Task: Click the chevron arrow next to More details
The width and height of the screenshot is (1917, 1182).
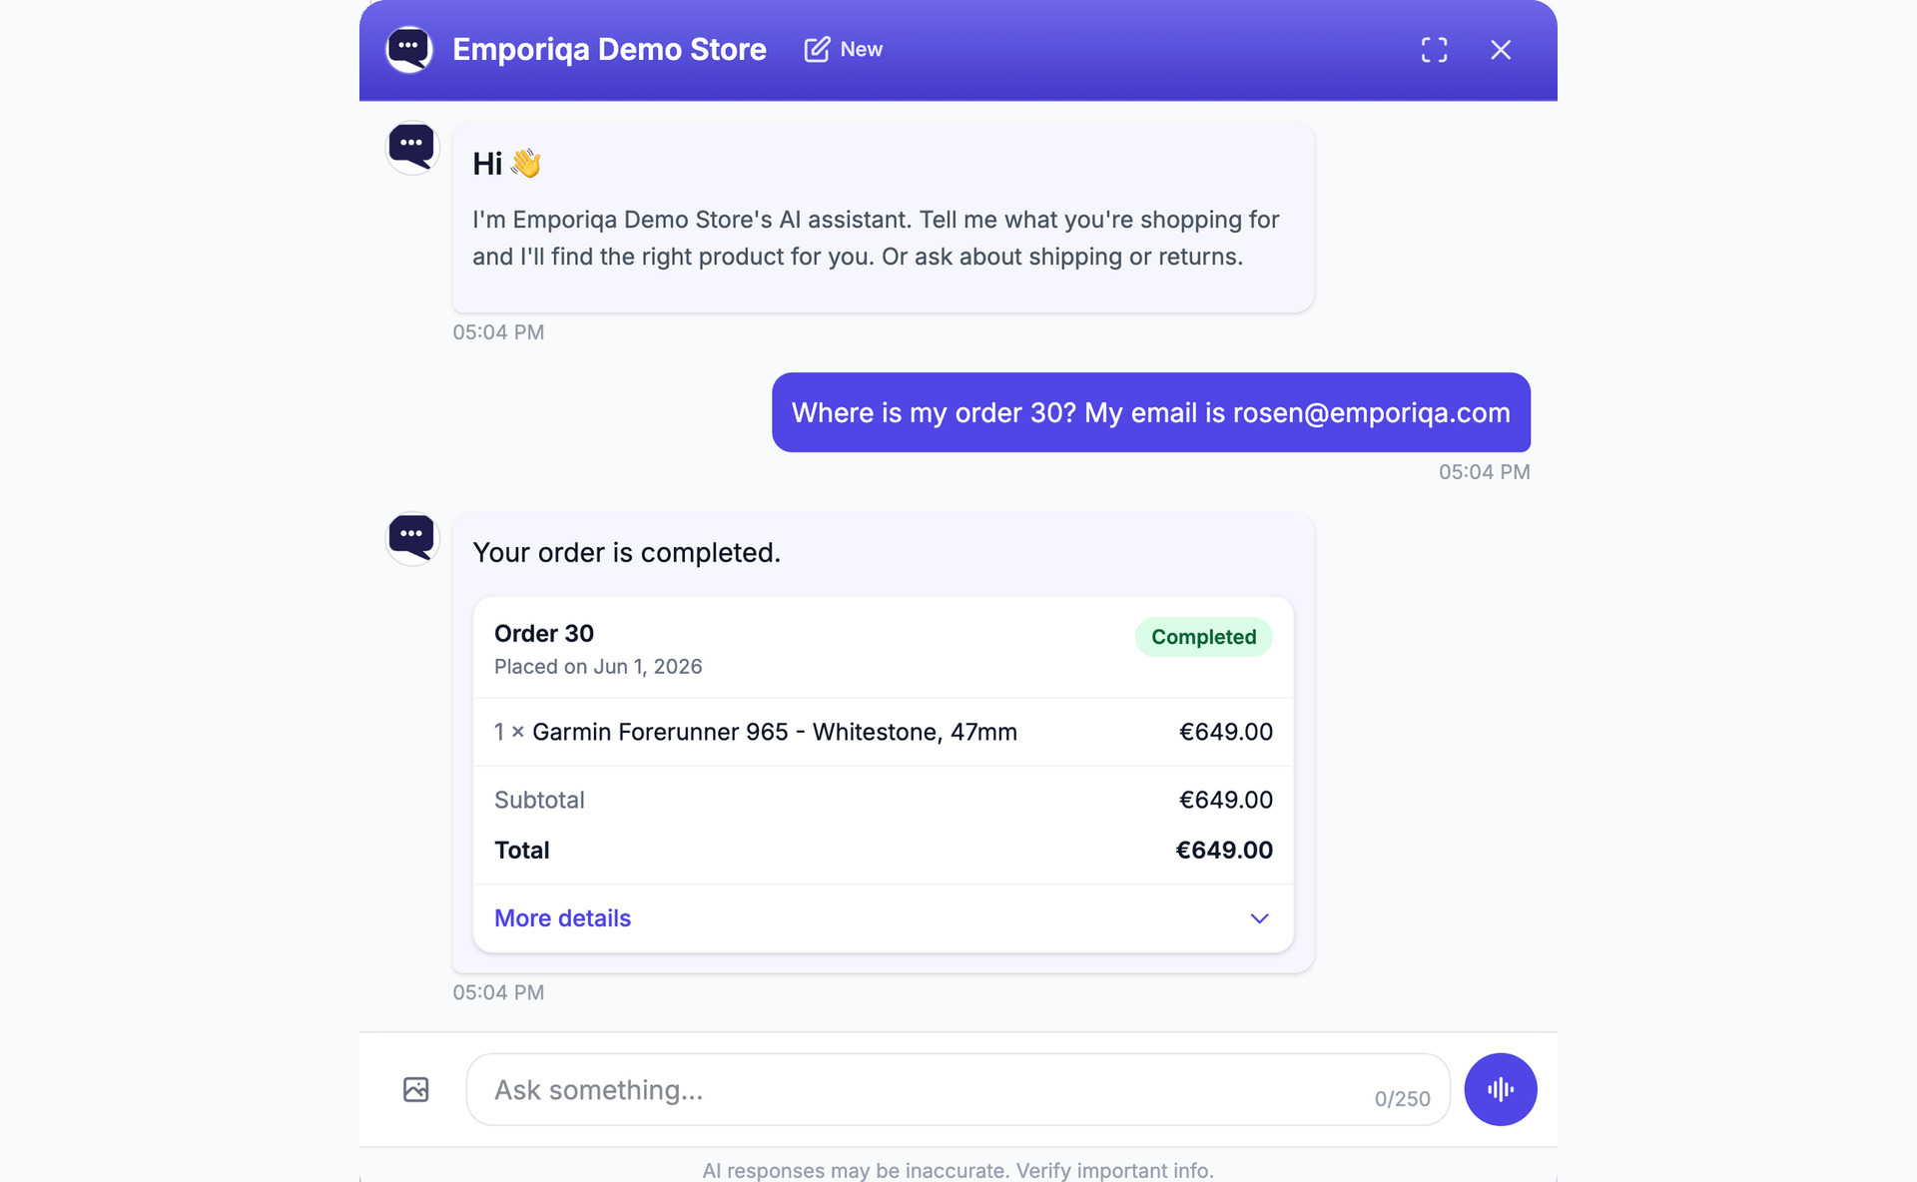Action: point(1259,918)
